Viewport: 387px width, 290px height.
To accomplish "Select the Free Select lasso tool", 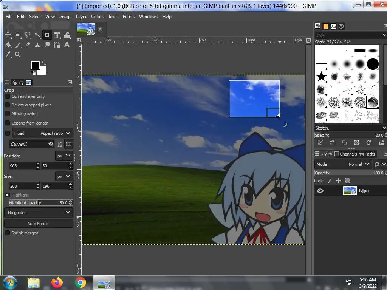I will [x=27, y=35].
